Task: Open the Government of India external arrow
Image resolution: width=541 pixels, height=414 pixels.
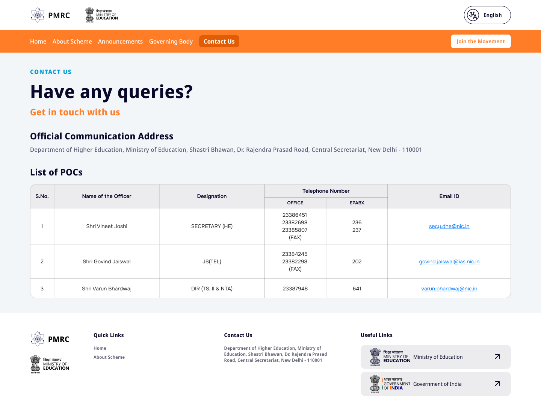Action: (x=497, y=384)
